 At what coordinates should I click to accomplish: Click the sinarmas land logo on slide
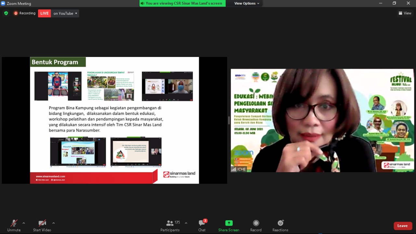(x=179, y=174)
